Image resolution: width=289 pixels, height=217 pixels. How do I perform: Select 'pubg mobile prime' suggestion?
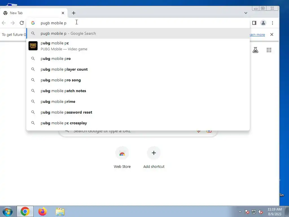138,101
